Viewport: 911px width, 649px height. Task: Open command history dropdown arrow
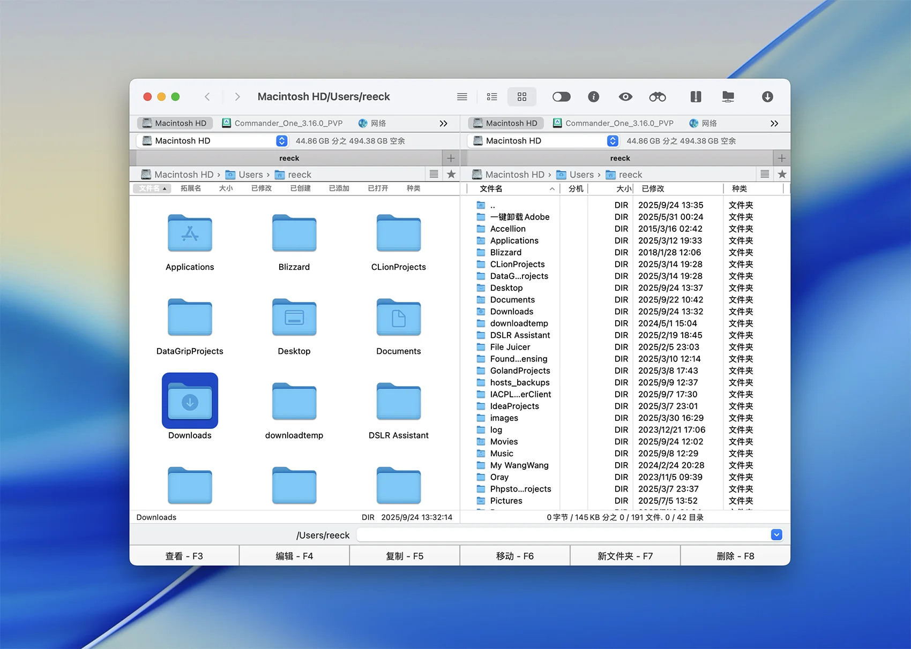click(776, 535)
